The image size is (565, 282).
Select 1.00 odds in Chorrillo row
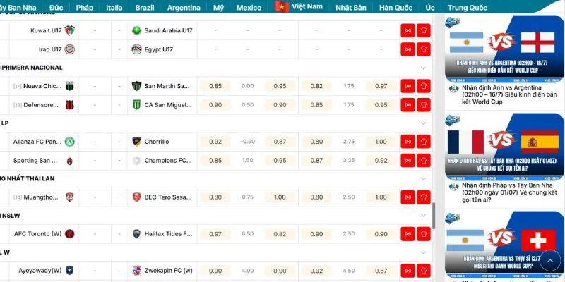tap(381, 142)
